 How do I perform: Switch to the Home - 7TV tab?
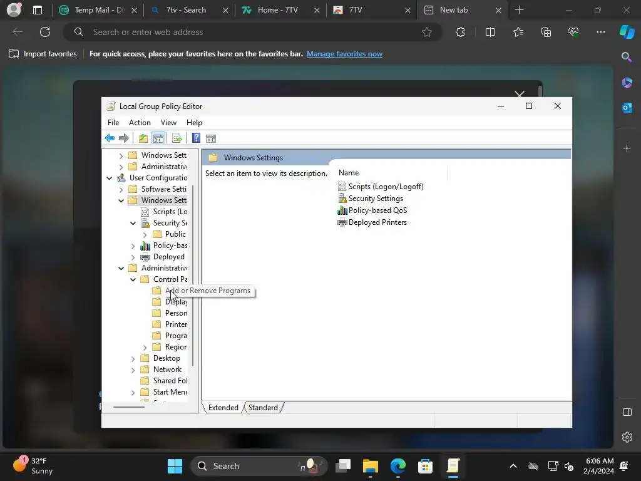[281, 10]
